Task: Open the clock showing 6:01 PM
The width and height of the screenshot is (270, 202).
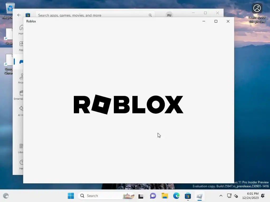Action: pyautogui.click(x=250, y=196)
